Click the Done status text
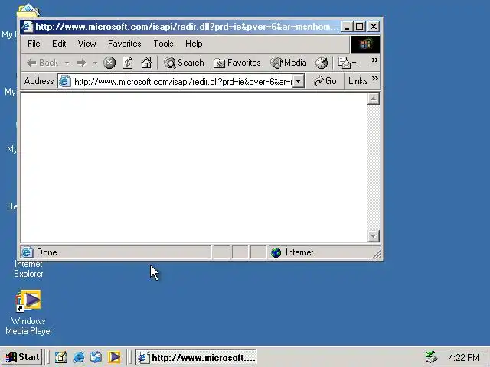The width and height of the screenshot is (490, 367). pyautogui.click(x=47, y=252)
